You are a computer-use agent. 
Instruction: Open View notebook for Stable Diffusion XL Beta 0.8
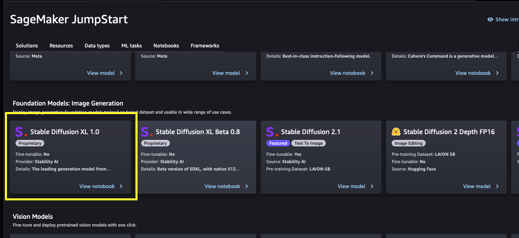click(x=222, y=186)
